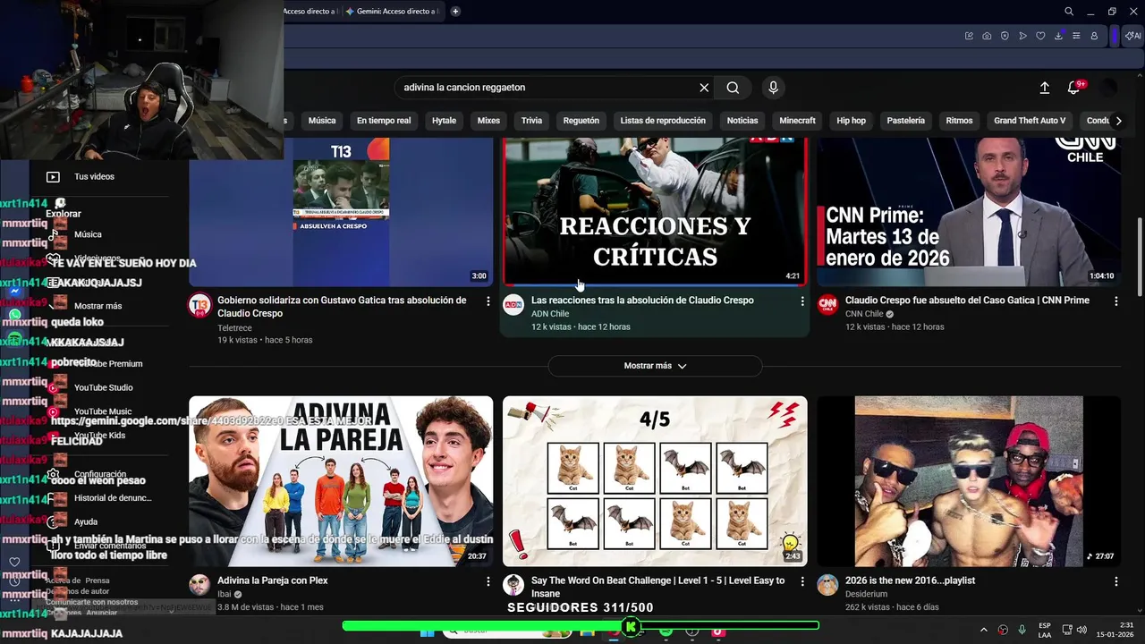Play the Adivina la Pareja thumbnail
Image resolution: width=1145 pixels, height=644 pixels.
click(341, 481)
